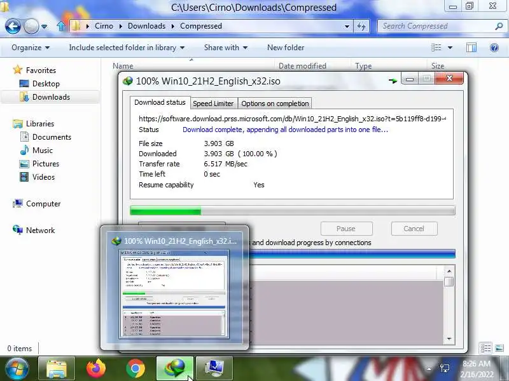
Task: Sort by Date modified column
Action: [302, 66]
